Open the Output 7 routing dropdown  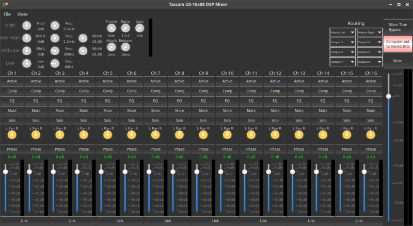[343, 62]
